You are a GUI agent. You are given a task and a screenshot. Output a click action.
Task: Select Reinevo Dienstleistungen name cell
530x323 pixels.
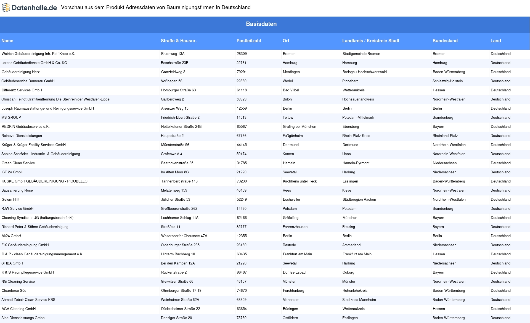tap(22, 136)
